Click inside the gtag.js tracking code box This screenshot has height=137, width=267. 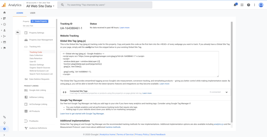pos(139,64)
